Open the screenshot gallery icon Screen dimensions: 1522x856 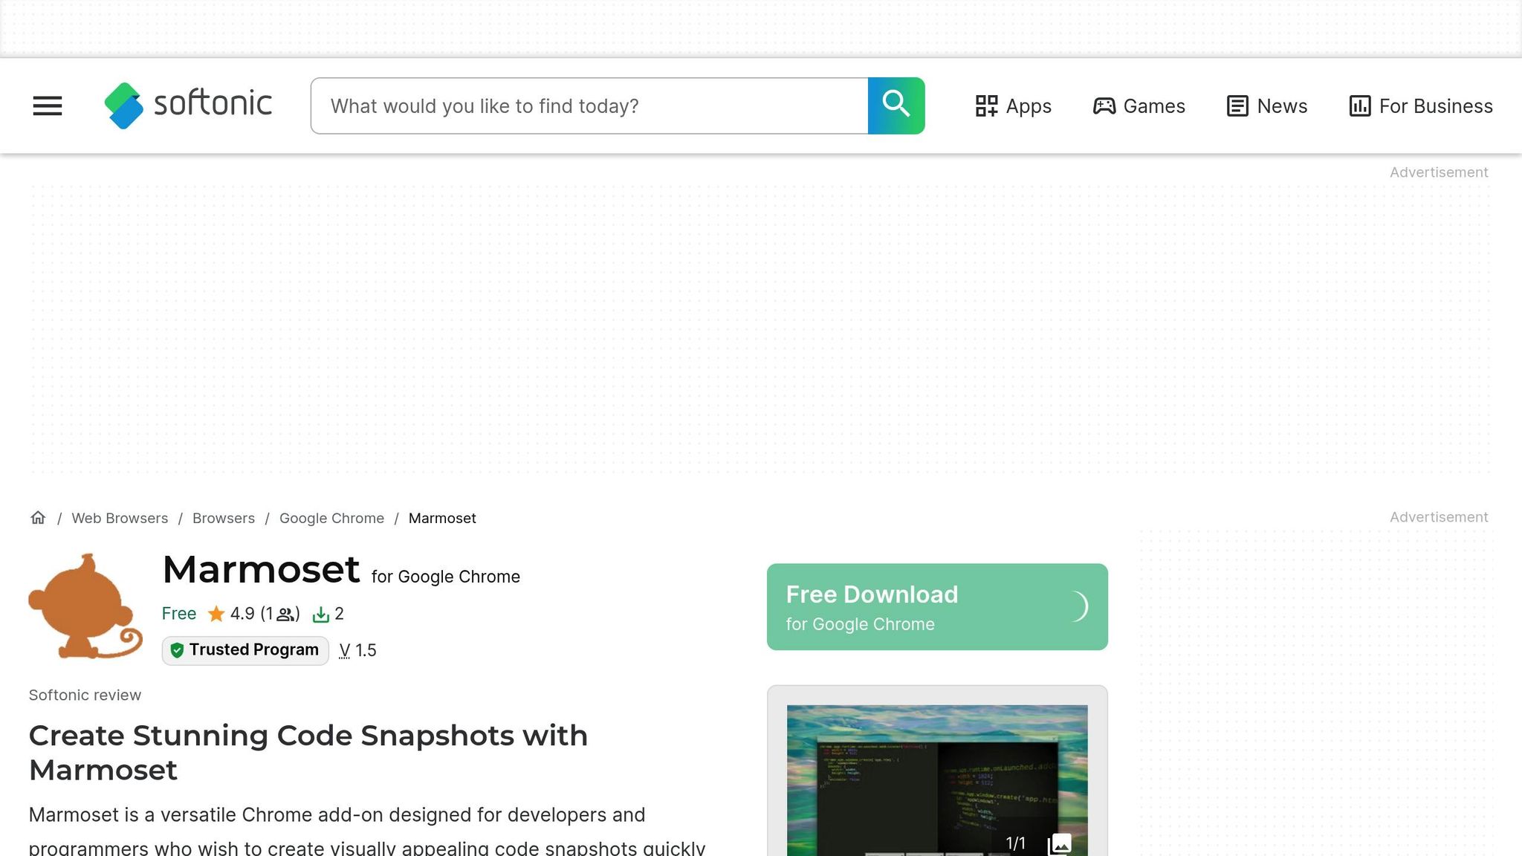[1059, 844]
